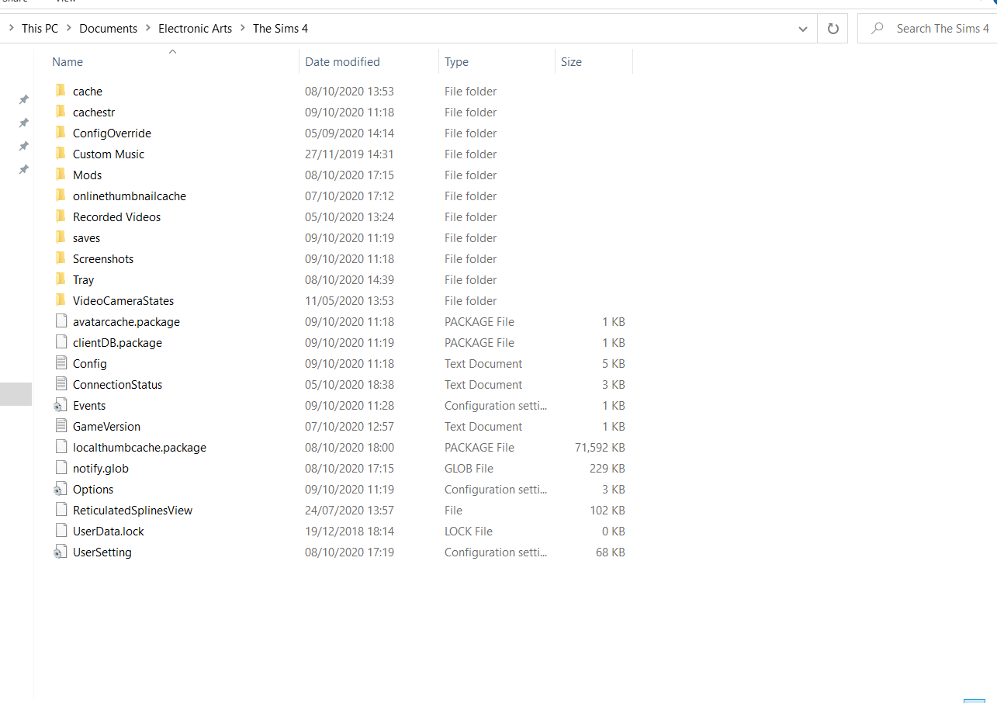Screen dimensions: 997x703
Task: Click the UserSetting configuration file icon
Action: (x=61, y=552)
